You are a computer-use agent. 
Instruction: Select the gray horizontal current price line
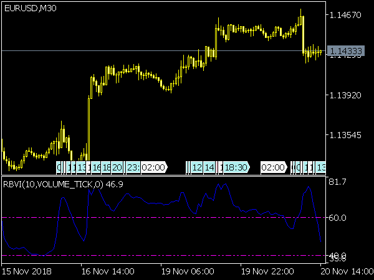[163, 51]
